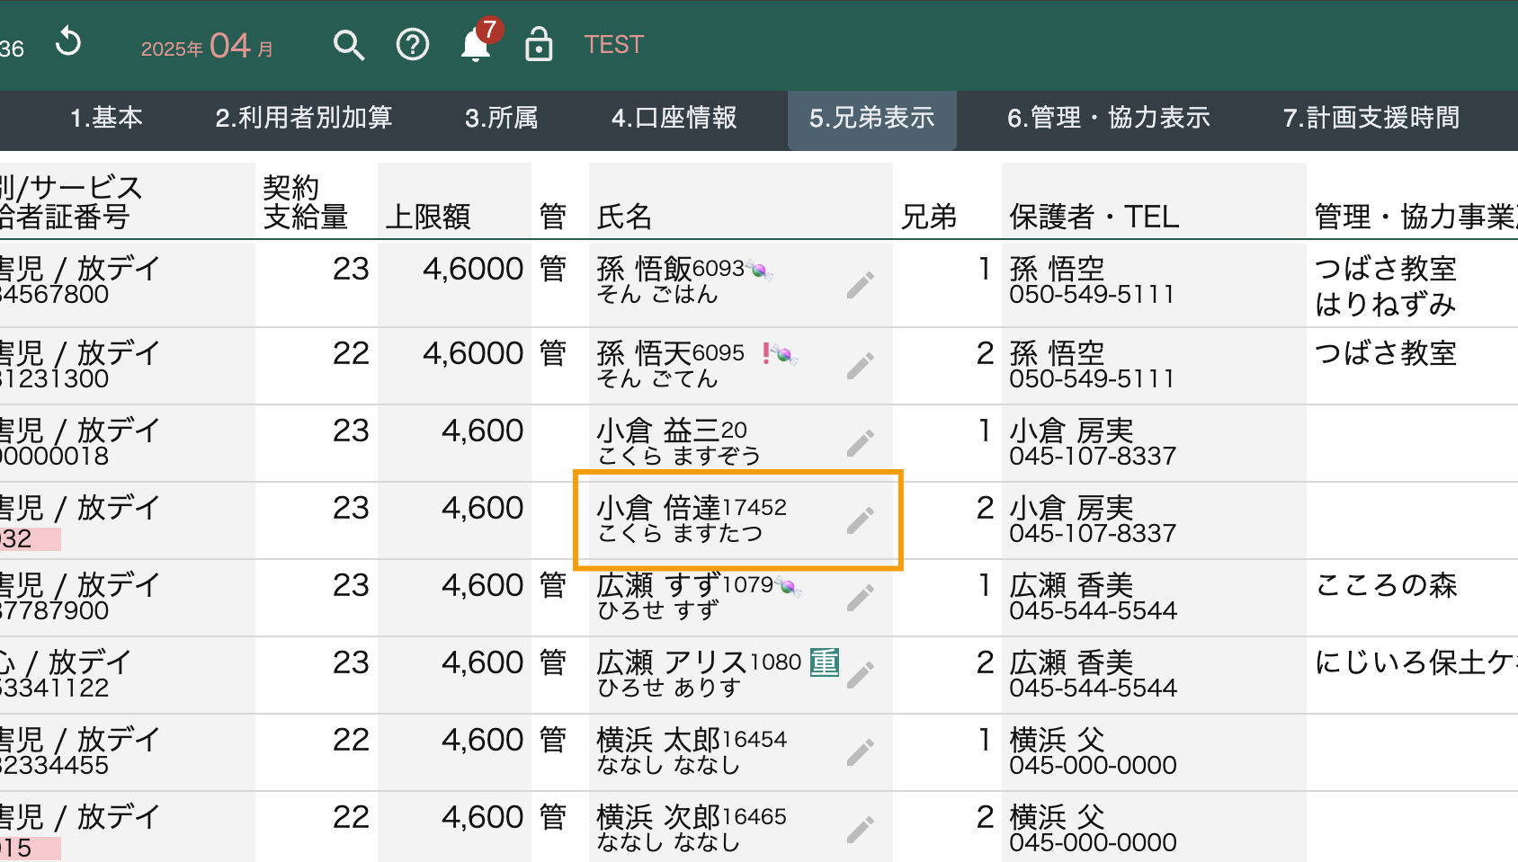The image size is (1518, 862).
Task: Click pencil icon for 小倉 倍達
Action: (860, 520)
